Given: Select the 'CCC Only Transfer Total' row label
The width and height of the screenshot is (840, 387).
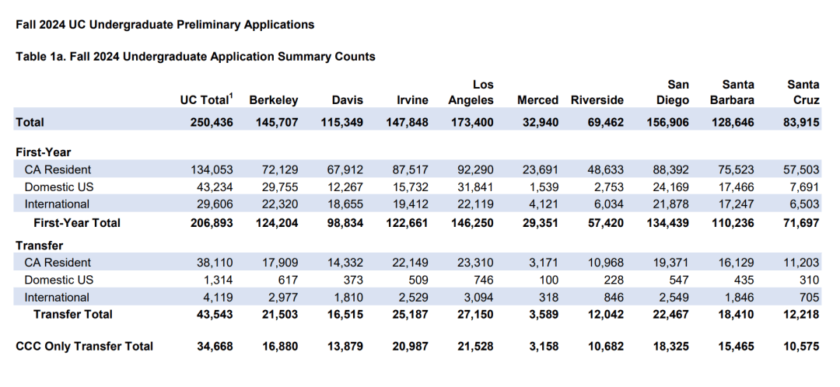Looking at the screenshot, I should click(x=85, y=347).
